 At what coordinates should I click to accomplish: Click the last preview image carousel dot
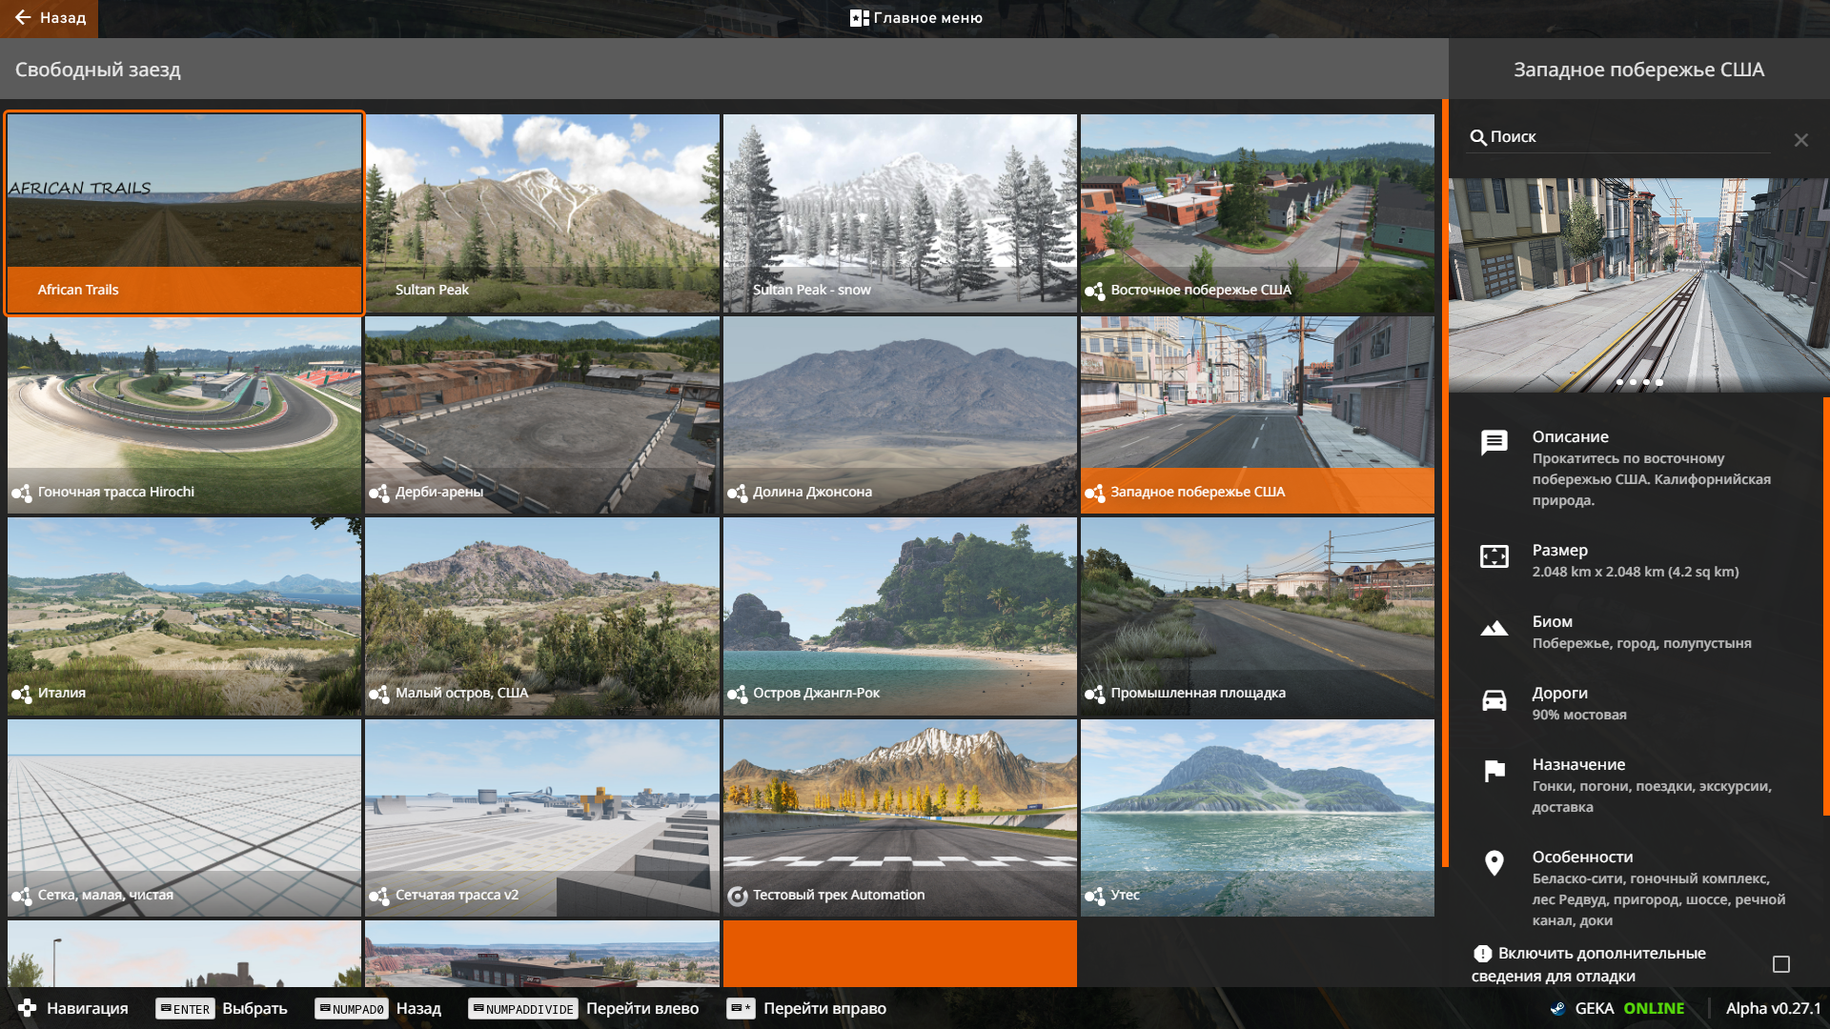point(1659,382)
